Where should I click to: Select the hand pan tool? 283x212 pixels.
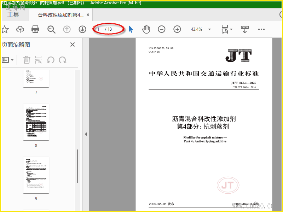tap(146, 29)
